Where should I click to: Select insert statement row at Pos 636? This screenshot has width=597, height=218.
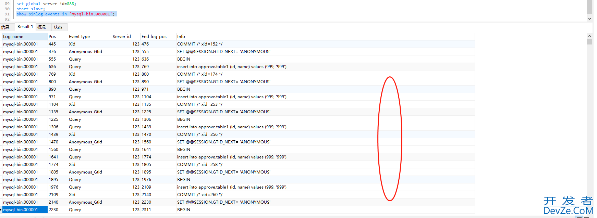(x=325, y=67)
